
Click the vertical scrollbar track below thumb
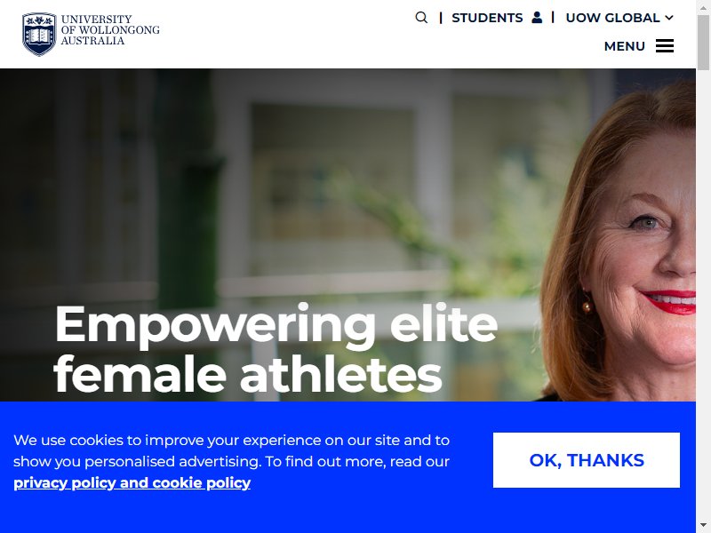(x=703, y=295)
